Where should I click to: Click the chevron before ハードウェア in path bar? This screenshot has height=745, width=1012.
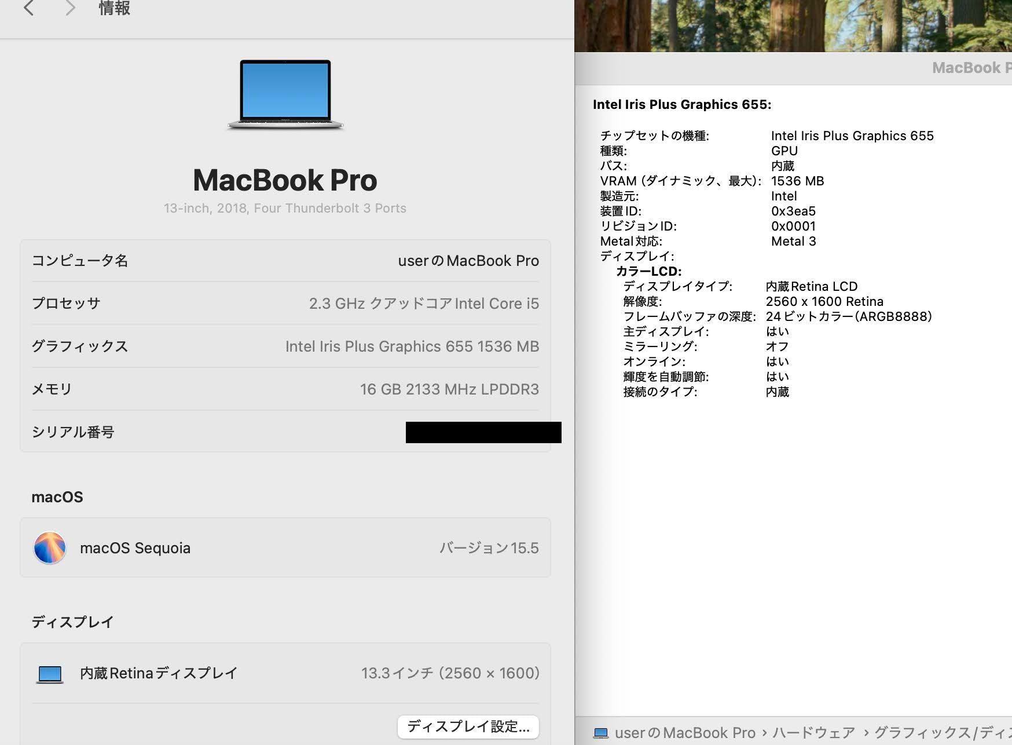coord(764,733)
